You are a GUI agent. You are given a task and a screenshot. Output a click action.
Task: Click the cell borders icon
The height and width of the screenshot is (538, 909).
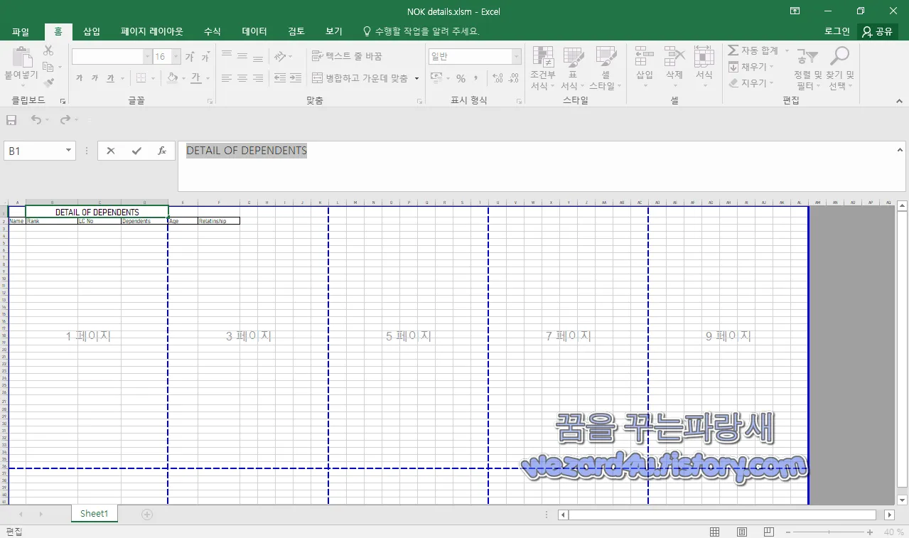click(x=141, y=78)
